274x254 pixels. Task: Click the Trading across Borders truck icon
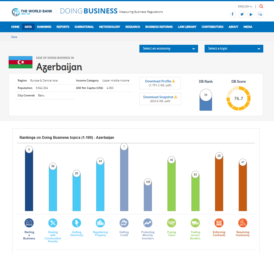pyautogui.click(x=195, y=223)
